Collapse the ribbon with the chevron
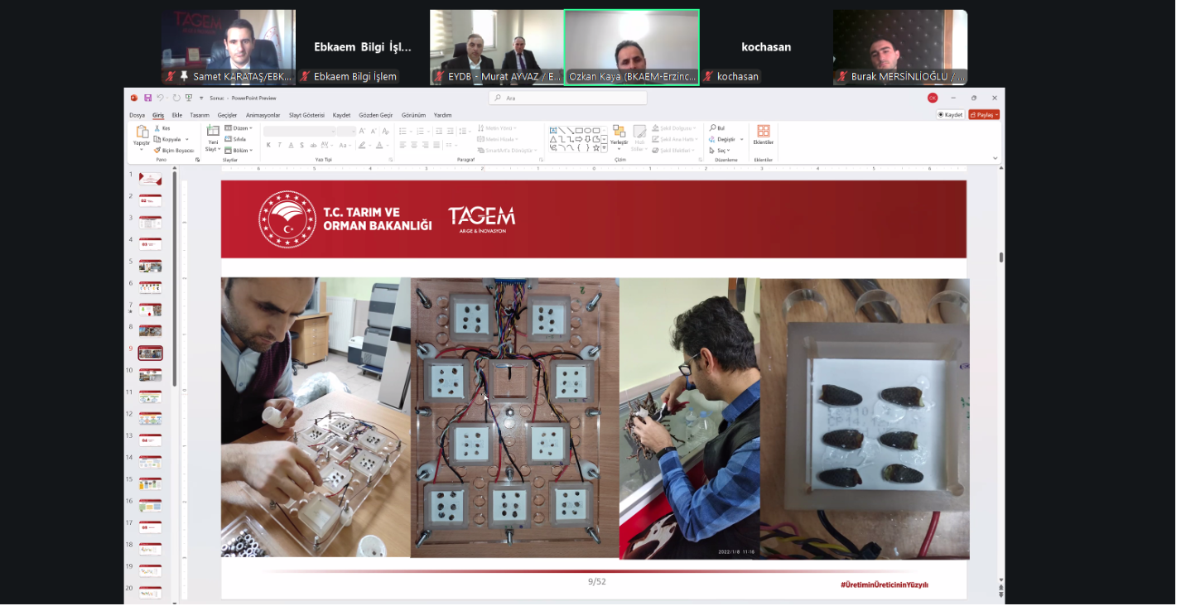This screenshot has height=606, width=1186. 995,158
